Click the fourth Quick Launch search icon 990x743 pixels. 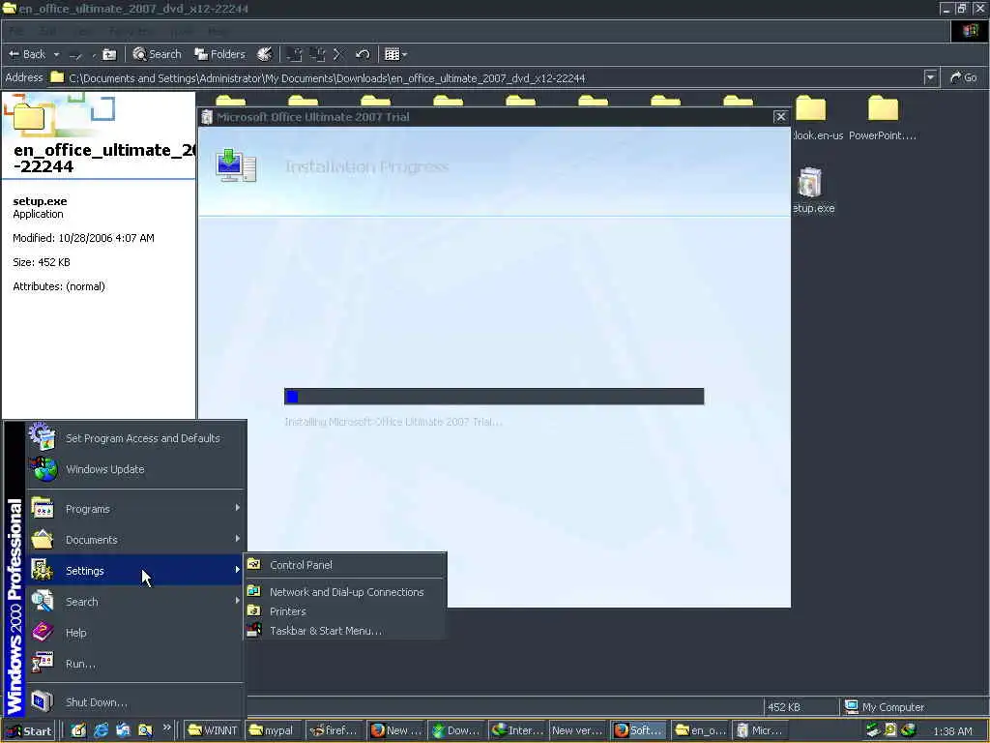(145, 730)
